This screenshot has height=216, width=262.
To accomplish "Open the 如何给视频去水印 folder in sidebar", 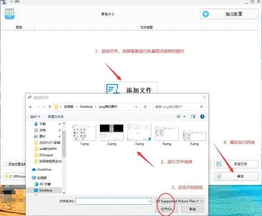I will tap(48, 161).
